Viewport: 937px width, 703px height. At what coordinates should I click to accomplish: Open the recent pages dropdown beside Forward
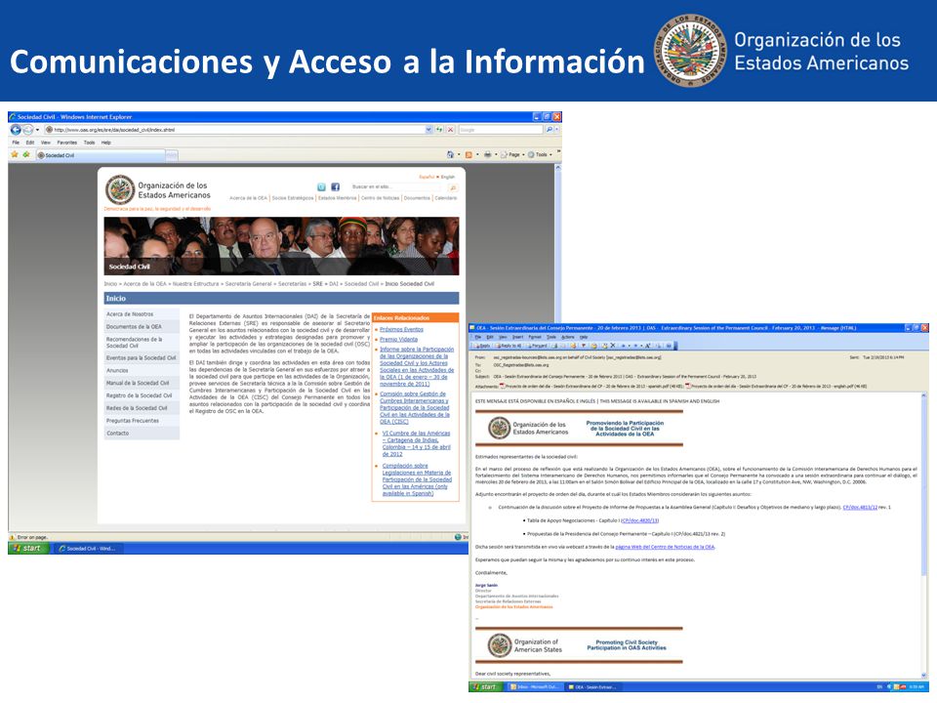click(x=37, y=130)
